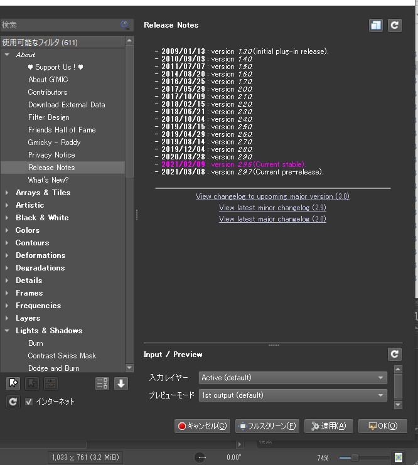Expand the Degradations category
This screenshot has height=465, width=418.
(x=7, y=268)
